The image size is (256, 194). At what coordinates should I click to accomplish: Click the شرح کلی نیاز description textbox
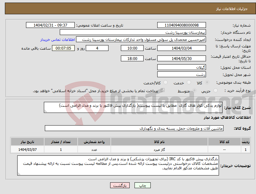coord(133,107)
